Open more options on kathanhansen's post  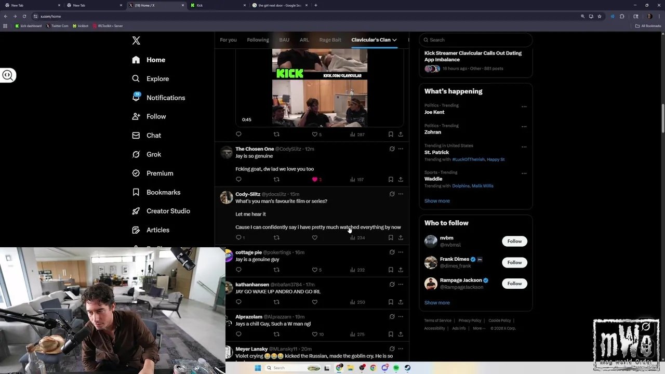point(401,285)
